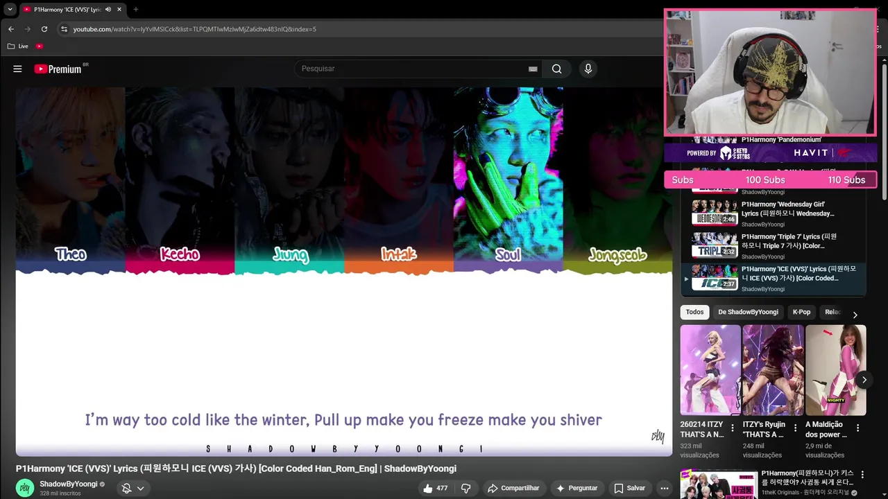The height and width of the screenshot is (499, 888).
Task: Go to YouTube Premium home logo
Action: point(58,69)
